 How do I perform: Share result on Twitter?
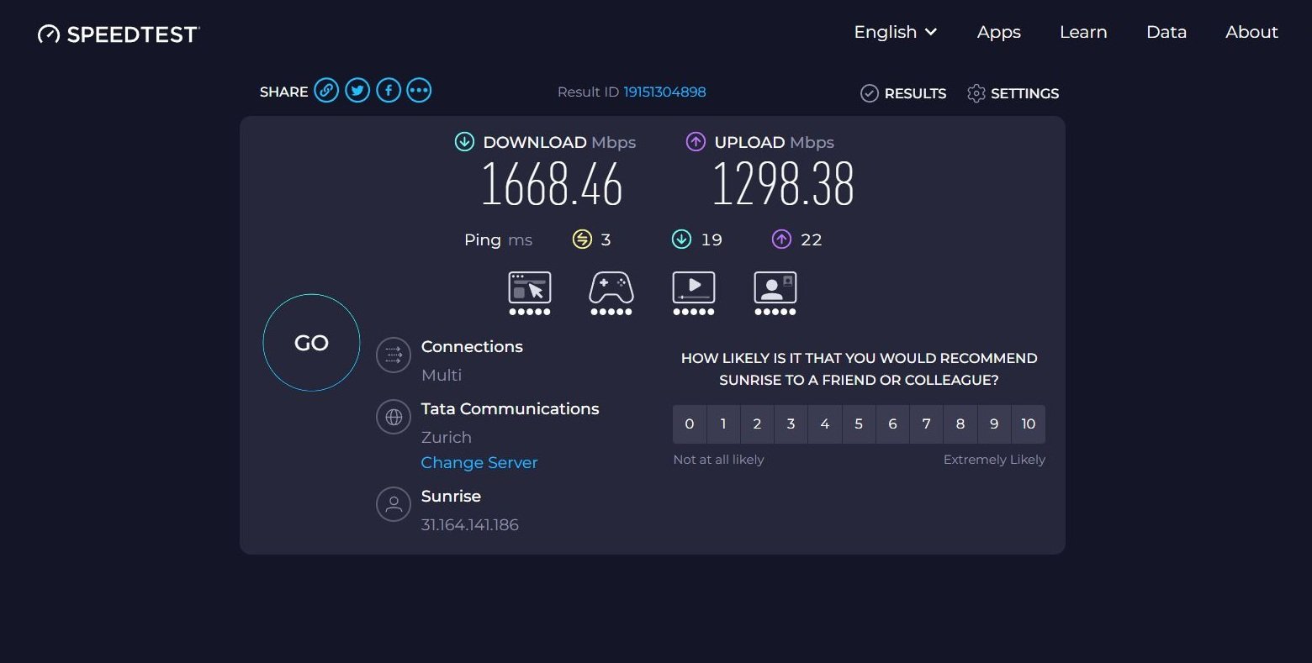pyautogui.click(x=357, y=90)
